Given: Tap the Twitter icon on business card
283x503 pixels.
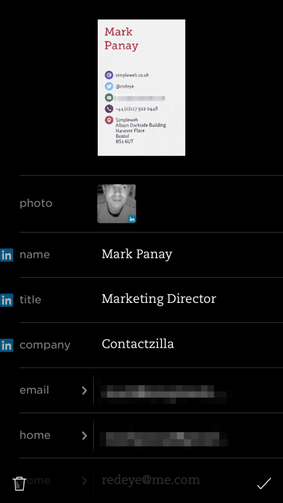Looking at the screenshot, I should pyautogui.click(x=109, y=86).
